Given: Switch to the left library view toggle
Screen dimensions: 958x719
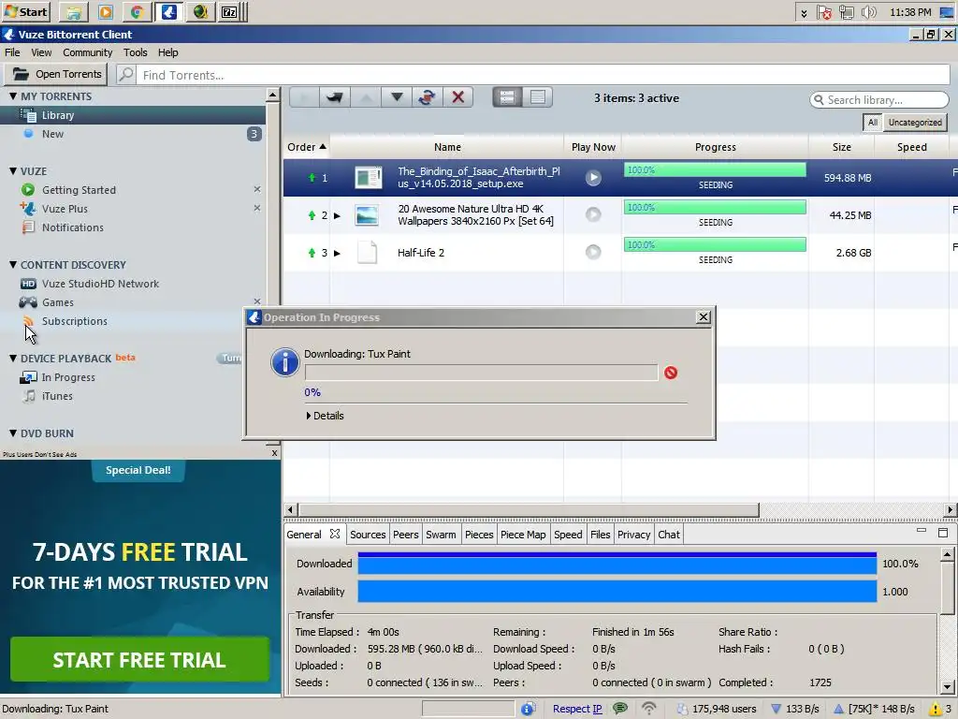Looking at the screenshot, I should pyautogui.click(x=507, y=97).
